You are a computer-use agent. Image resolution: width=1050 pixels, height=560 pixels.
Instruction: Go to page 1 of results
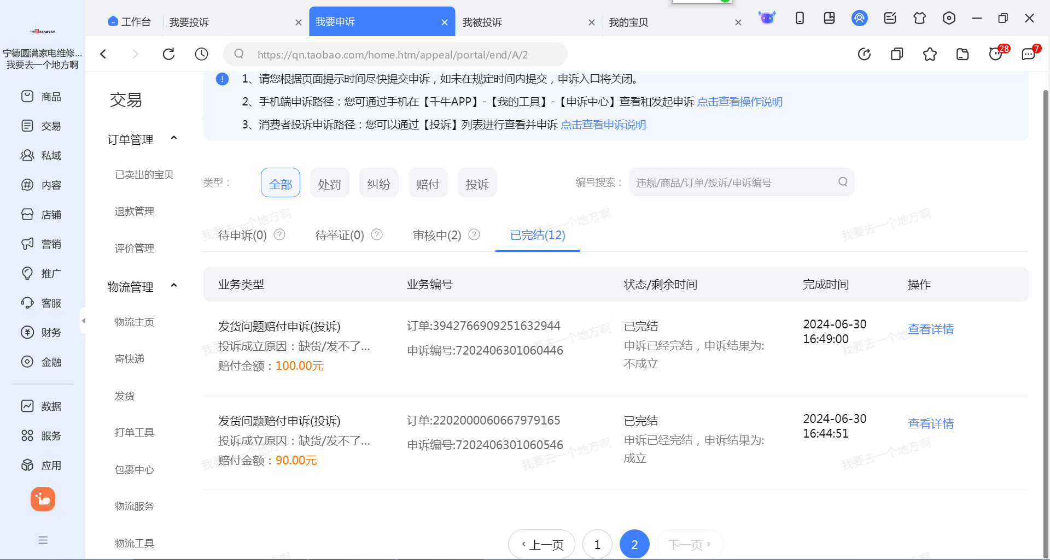[x=597, y=544]
